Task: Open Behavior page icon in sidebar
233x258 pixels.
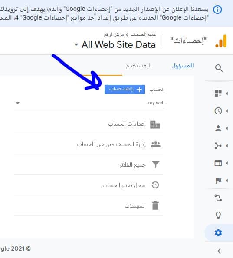Action: coord(218,163)
